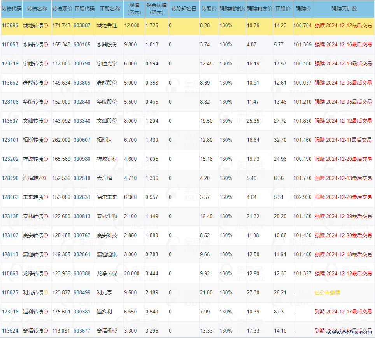Click stock name 德尔未来

coord(107,197)
